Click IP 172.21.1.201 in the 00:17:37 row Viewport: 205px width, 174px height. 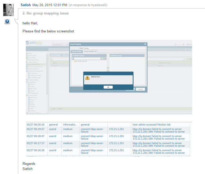116,143
